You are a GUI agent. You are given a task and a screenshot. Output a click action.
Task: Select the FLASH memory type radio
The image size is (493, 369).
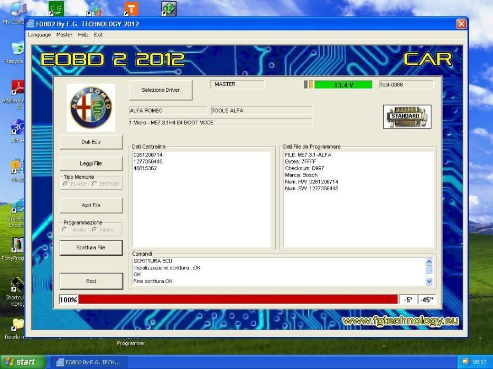(x=66, y=184)
